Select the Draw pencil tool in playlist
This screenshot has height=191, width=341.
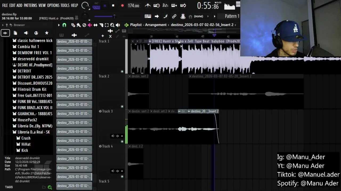tap(73, 25)
